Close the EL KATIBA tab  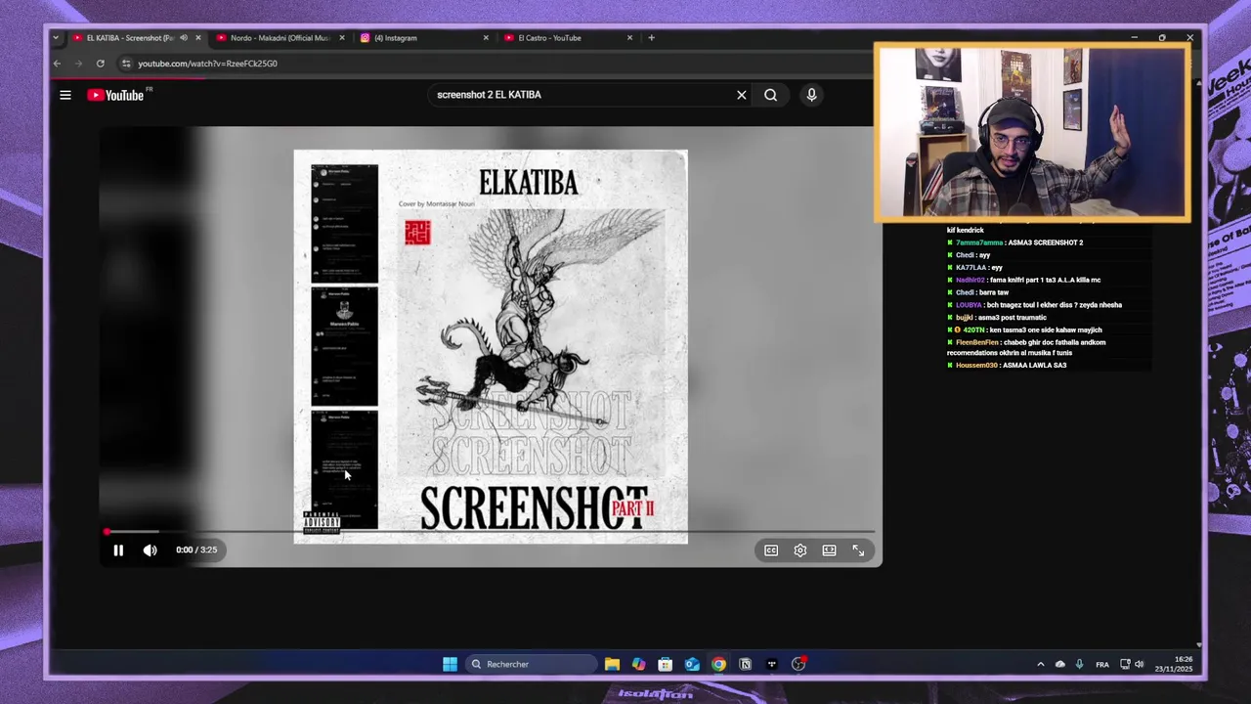coord(198,38)
